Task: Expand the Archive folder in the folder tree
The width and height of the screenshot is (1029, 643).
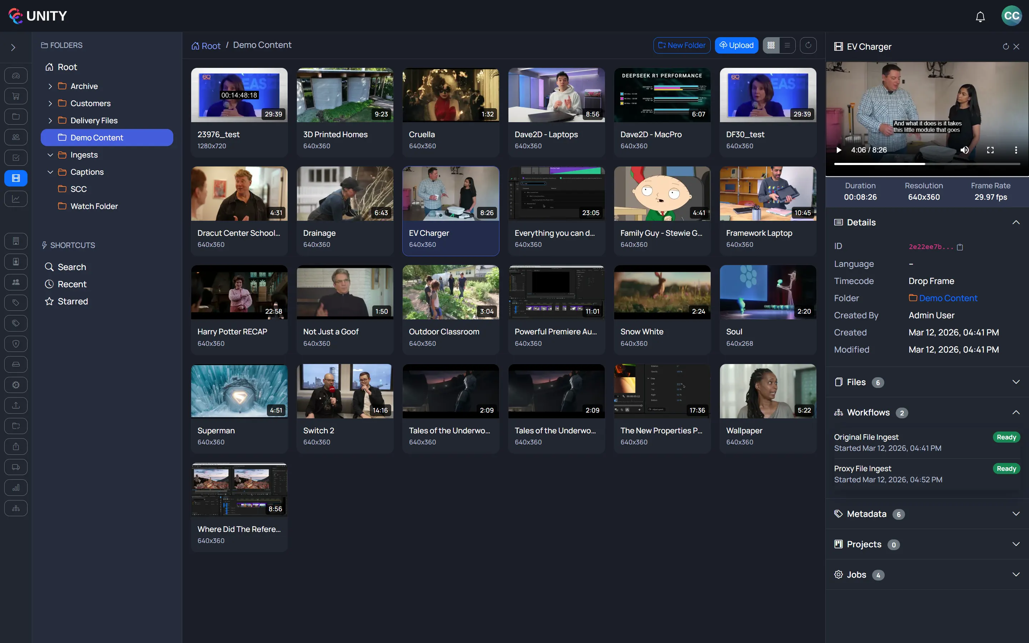Action: (50, 86)
